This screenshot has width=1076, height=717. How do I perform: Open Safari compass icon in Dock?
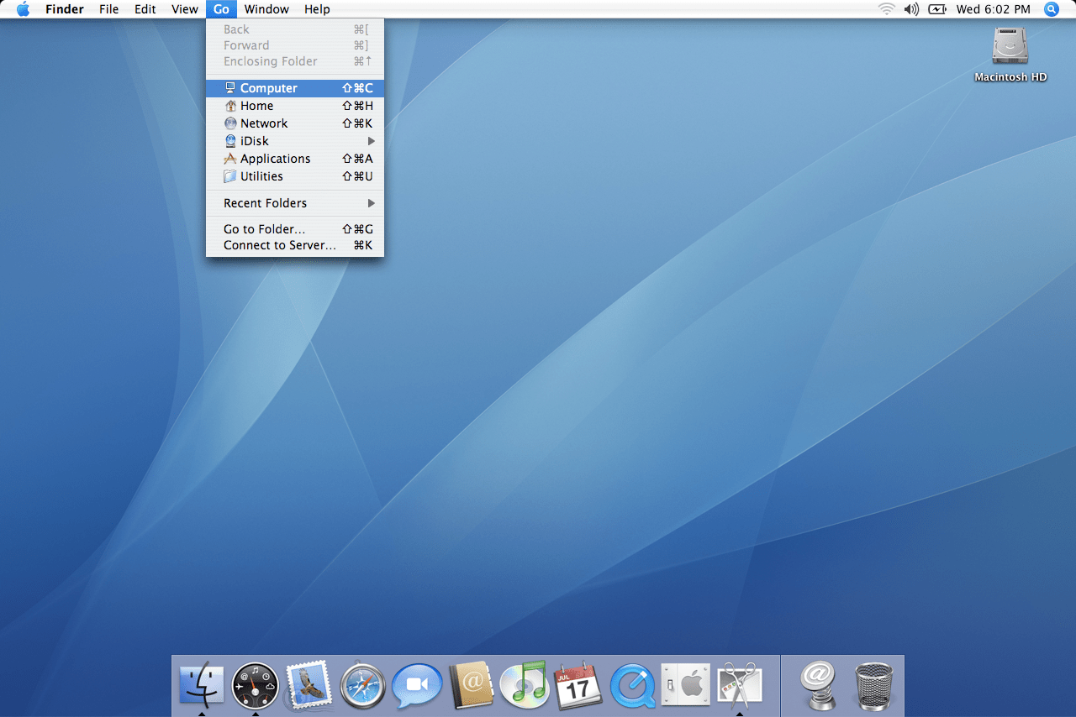(363, 685)
